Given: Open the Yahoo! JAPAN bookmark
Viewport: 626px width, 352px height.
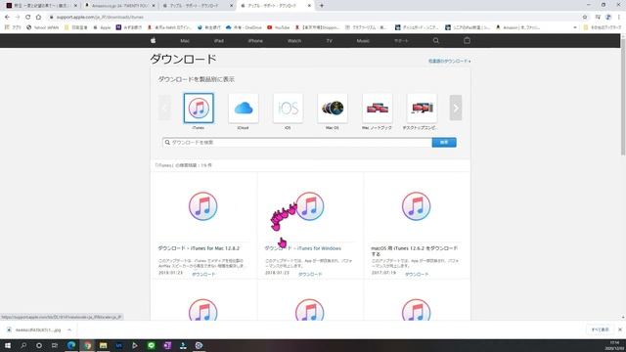Looking at the screenshot, I should [x=43, y=27].
